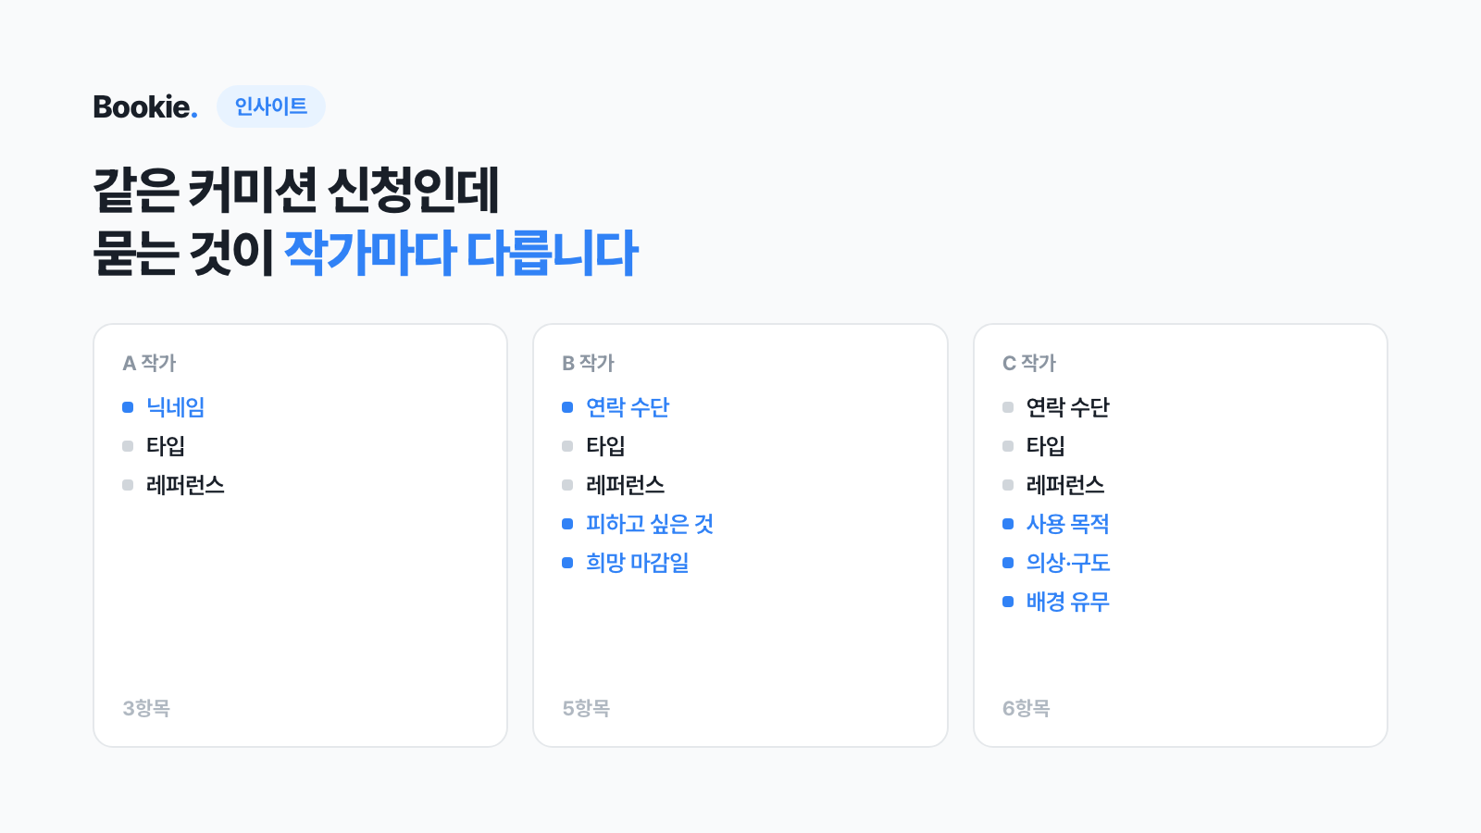1481x833 pixels.
Task: Click blue bullet beside 닉네임
Action: [128, 407]
